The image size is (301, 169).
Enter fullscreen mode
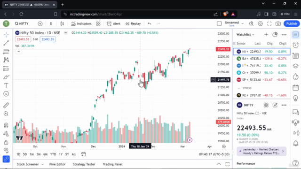pyautogui.click(x=269, y=23)
